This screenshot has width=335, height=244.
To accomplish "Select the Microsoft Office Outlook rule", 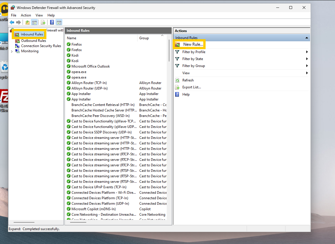I will point(91,66).
